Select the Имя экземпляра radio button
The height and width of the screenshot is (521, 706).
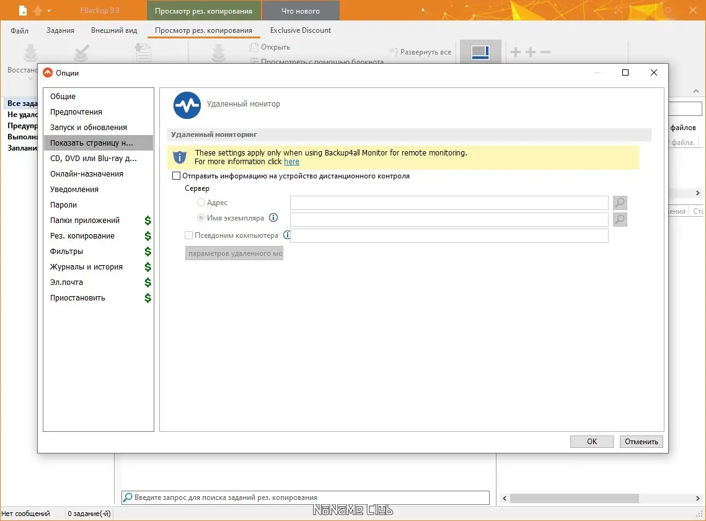(x=201, y=218)
